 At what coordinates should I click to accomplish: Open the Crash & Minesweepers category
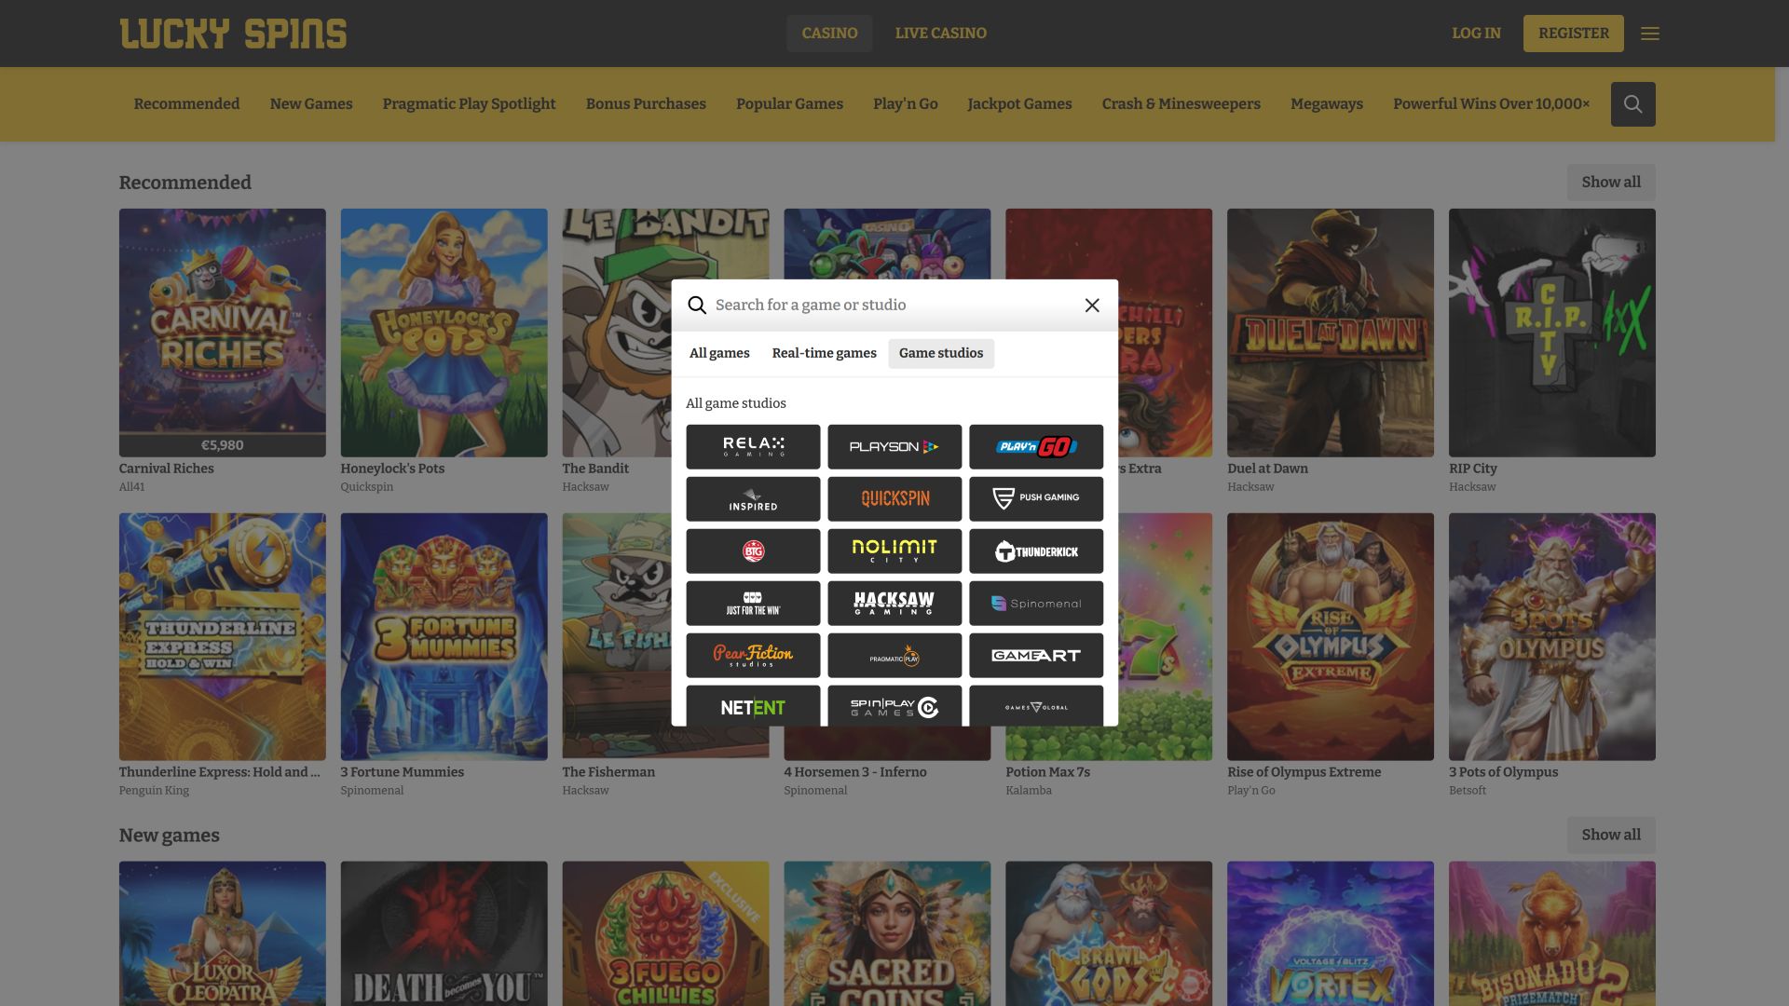click(1181, 104)
